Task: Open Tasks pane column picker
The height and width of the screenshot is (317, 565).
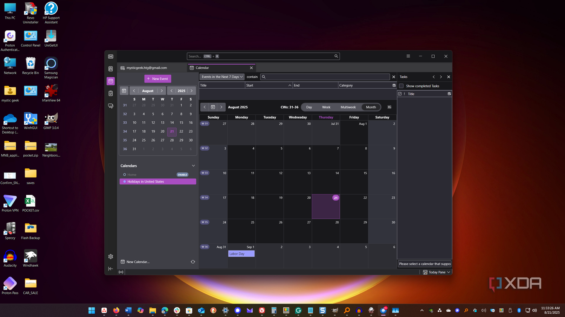Action: tap(449, 94)
